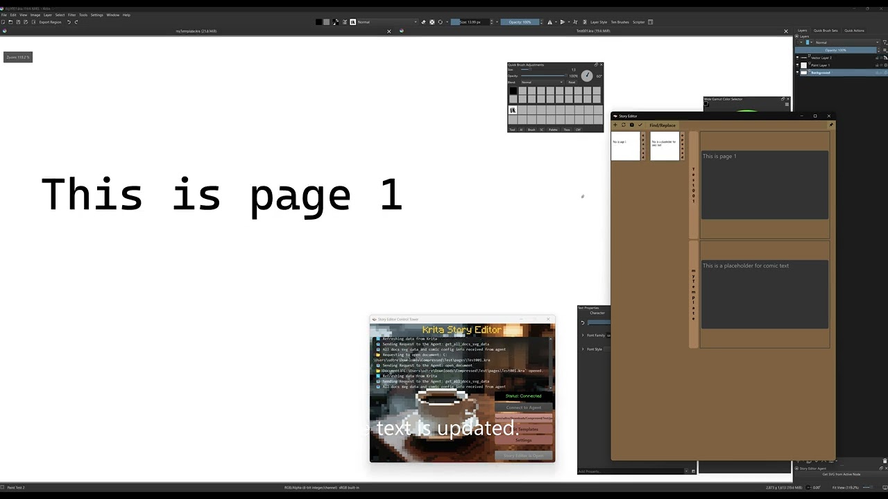
Task: Toggle visibility of Paint Layer 1
Action: click(x=797, y=64)
